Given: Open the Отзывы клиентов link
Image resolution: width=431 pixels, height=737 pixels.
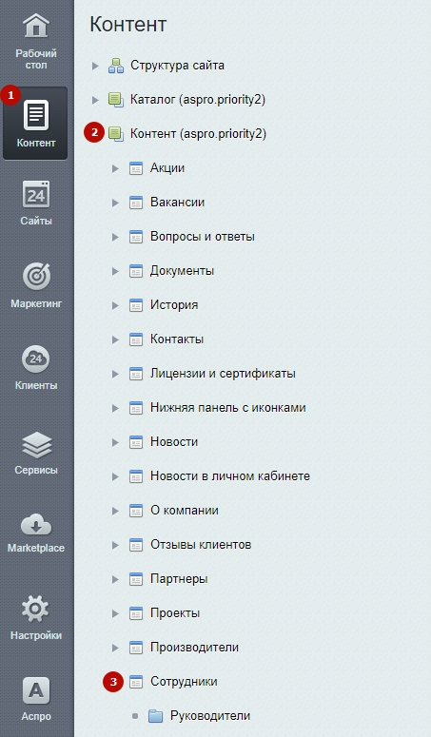Looking at the screenshot, I should pyautogui.click(x=201, y=545).
